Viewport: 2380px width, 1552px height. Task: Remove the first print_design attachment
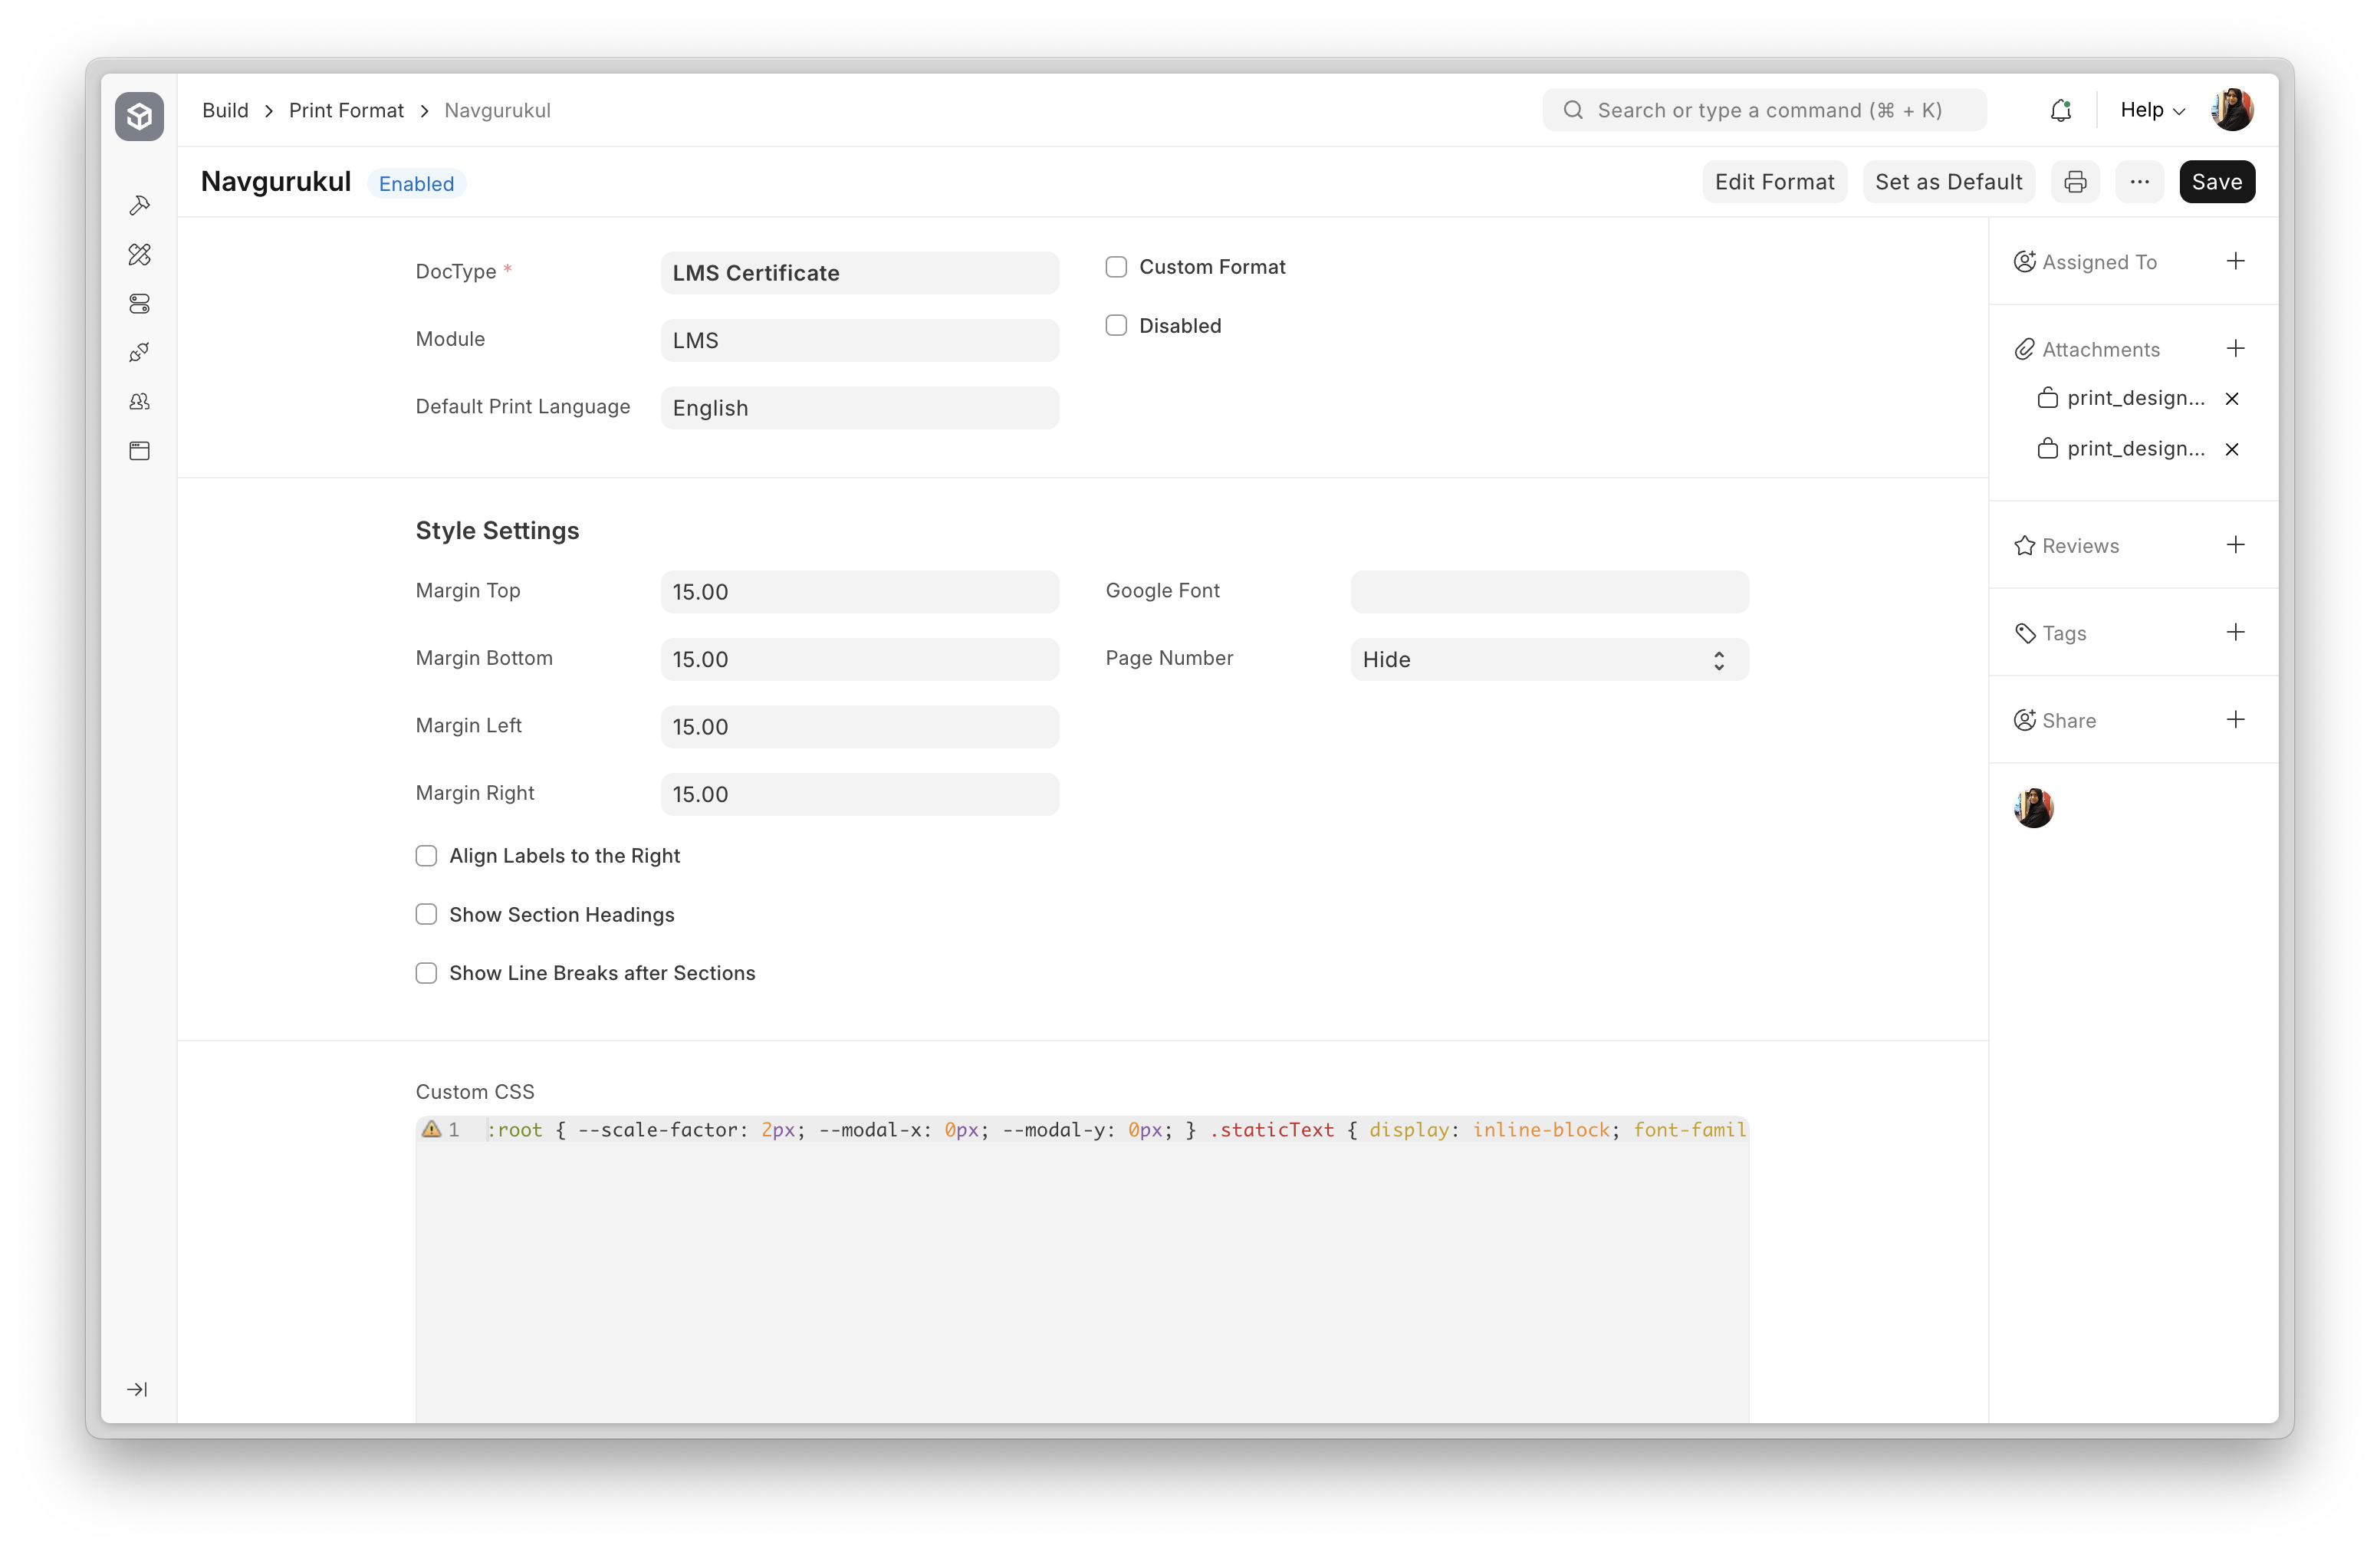[x=2232, y=399]
